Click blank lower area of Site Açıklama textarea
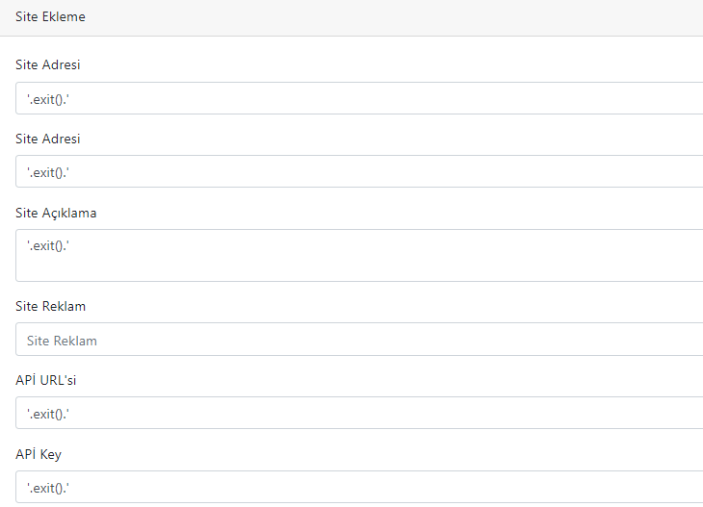Image resolution: width=703 pixels, height=507 pixels. click(x=359, y=268)
